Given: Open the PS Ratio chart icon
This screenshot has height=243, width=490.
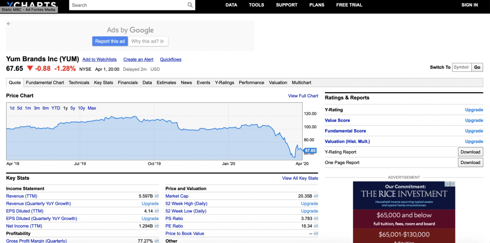Looking at the screenshot, I should [316, 219].
